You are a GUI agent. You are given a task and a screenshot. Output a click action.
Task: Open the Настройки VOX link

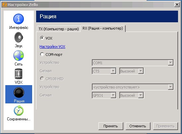[x=52, y=47]
